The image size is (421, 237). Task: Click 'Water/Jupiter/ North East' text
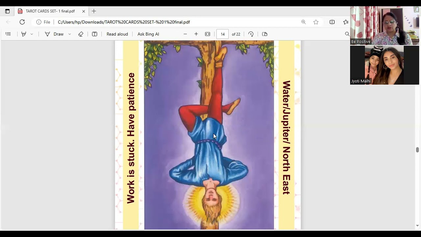[286, 137]
